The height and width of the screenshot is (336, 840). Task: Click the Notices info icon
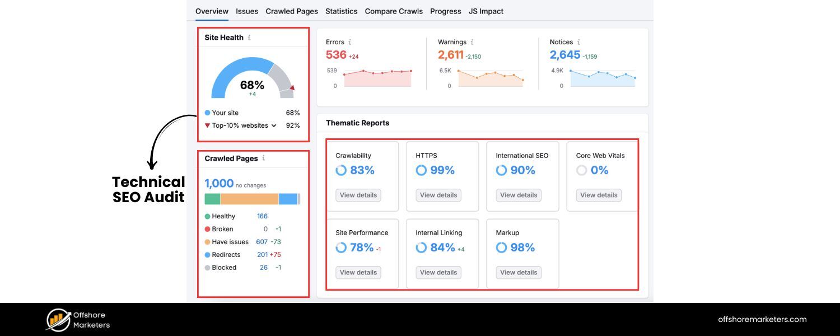click(x=578, y=41)
